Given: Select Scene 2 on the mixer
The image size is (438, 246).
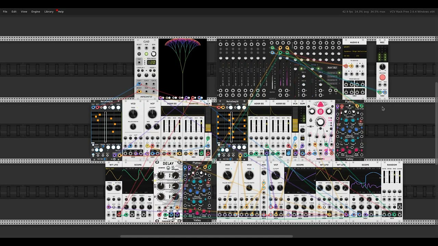Looking at the screenshot, I should click(332, 76).
